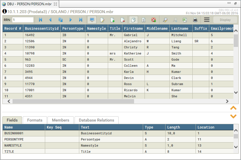241x160 pixels.
Task: Minimize the editor view panel
Action: (229, 3)
